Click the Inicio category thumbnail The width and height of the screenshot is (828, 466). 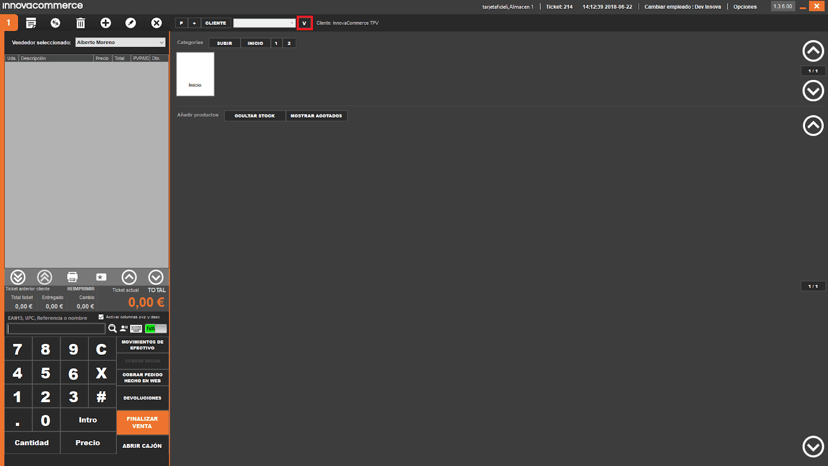pos(195,74)
